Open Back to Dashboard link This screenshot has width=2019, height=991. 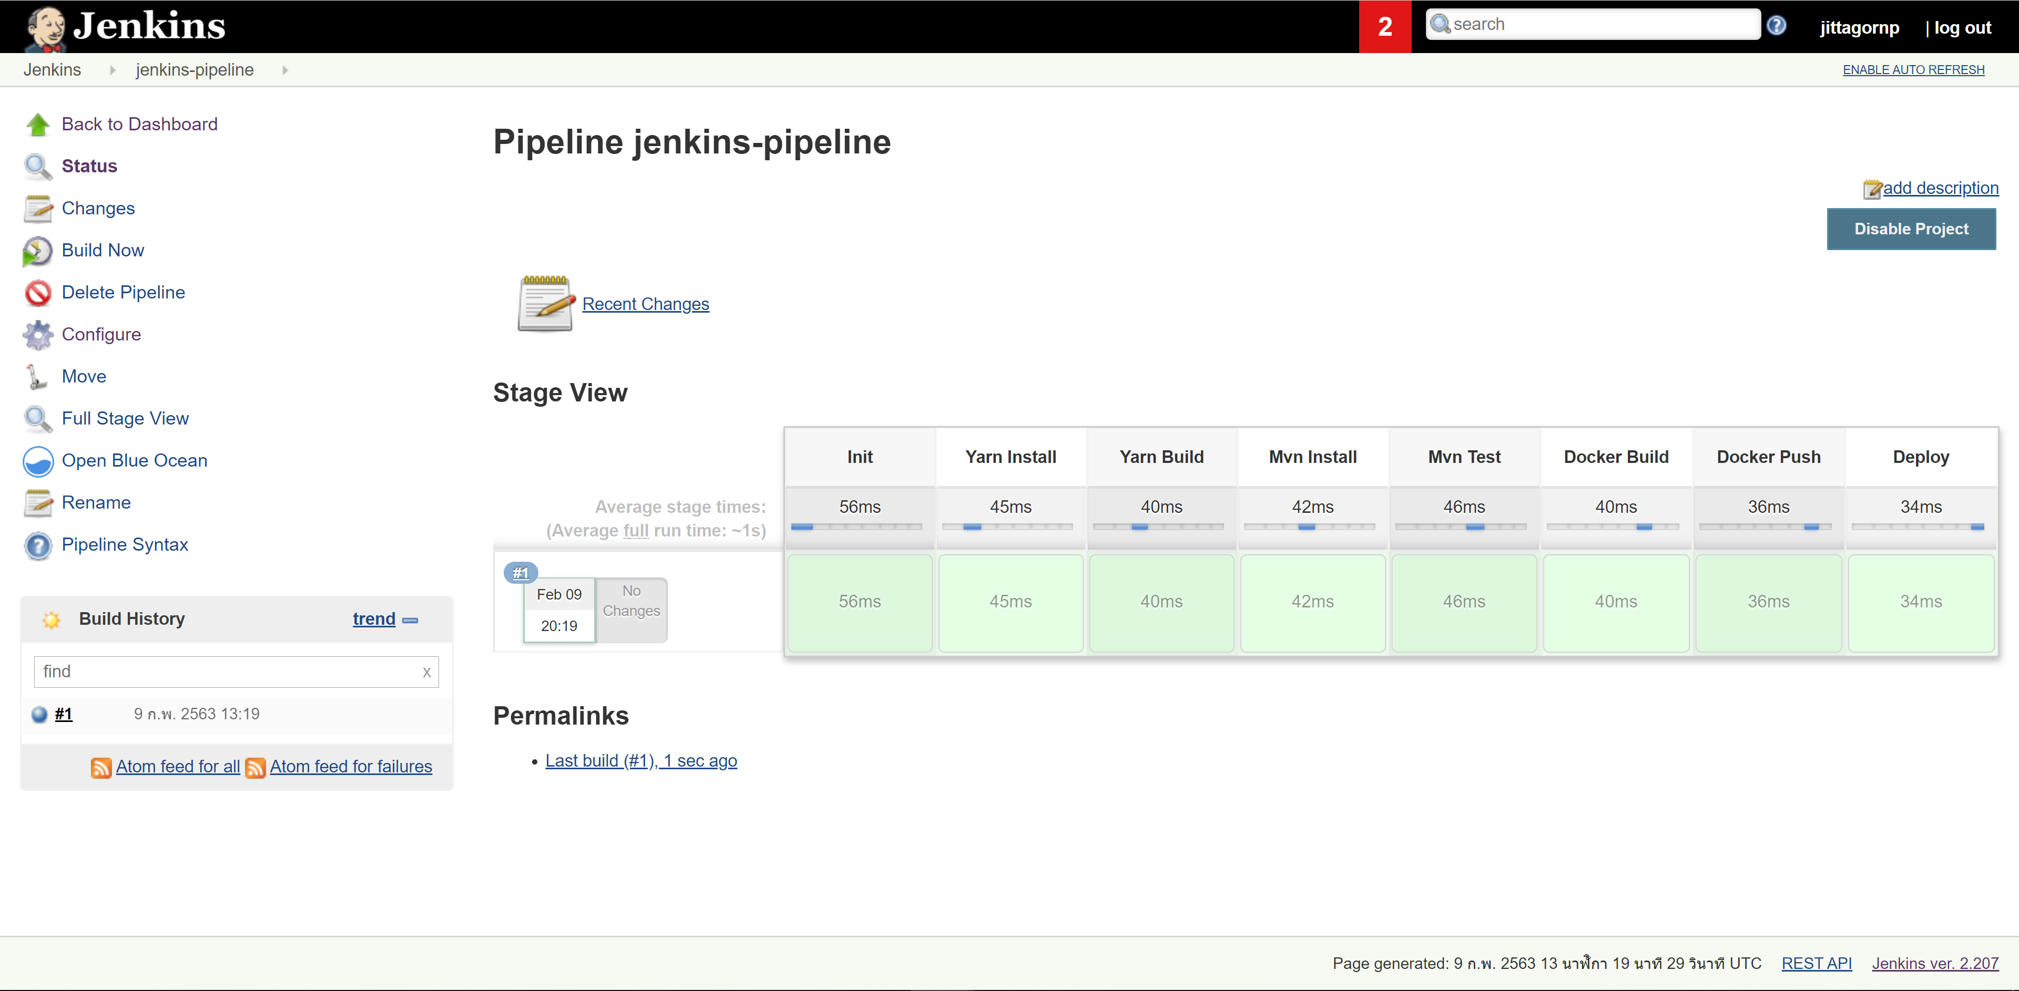point(139,125)
